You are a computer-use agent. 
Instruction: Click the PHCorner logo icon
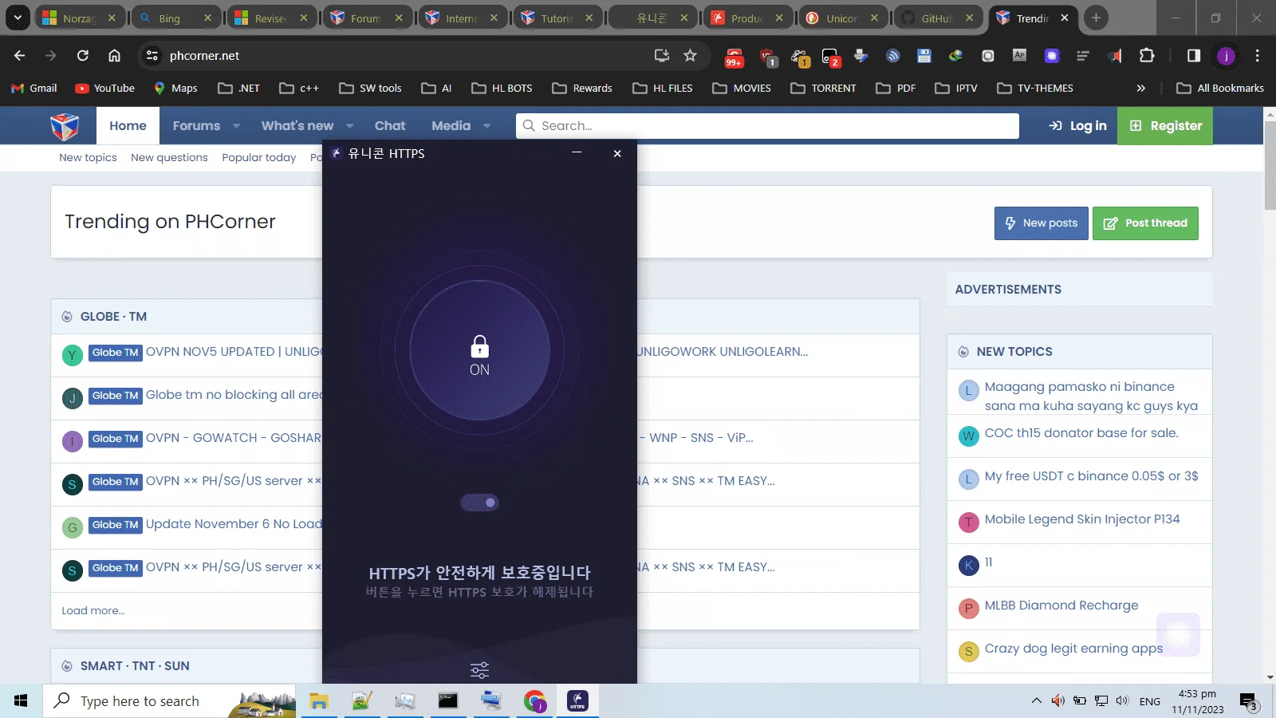coord(65,126)
